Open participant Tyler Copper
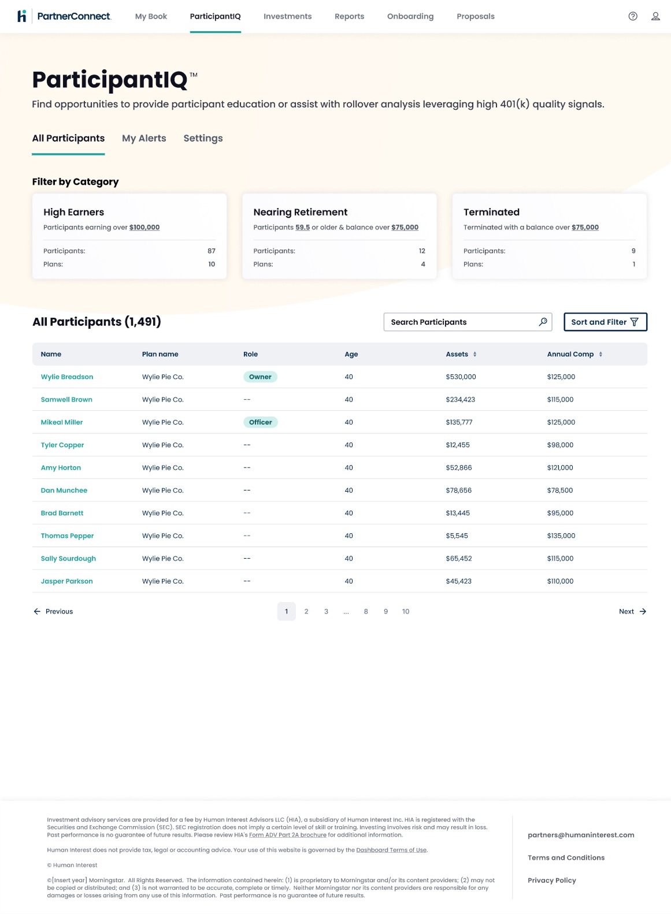This screenshot has width=671, height=914. (62, 445)
